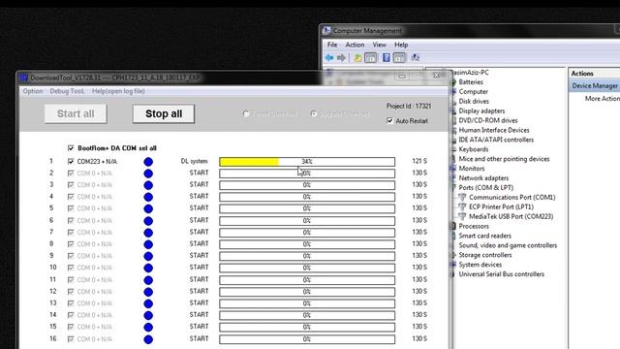Click blue status circle in row 2
620x349 pixels.
148,174
